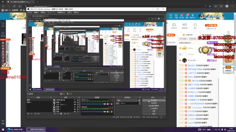The height and width of the screenshot is (132, 236).
Task: Toggle visibility of 图像 2 source
Action: pos(75,109)
